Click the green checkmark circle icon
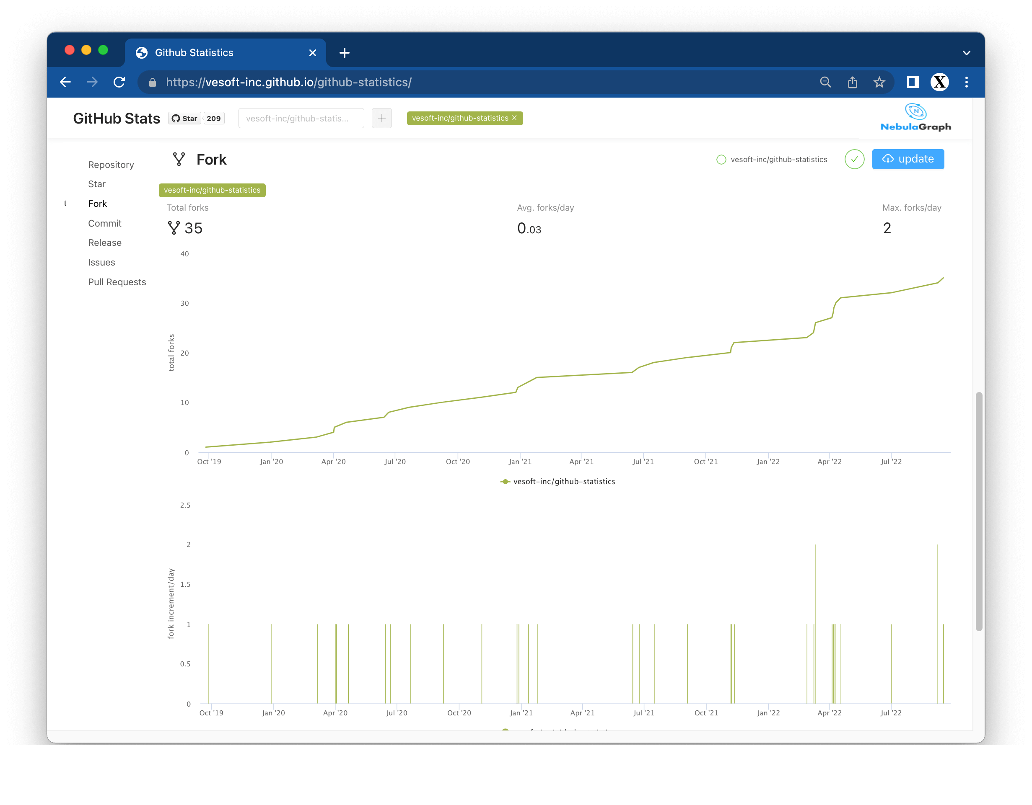The image size is (1032, 805). point(854,159)
